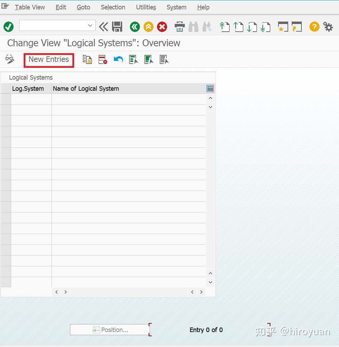The width and height of the screenshot is (339, 347).
Task: Open table column settings icon
Action: pyautogui.click(x=210, y=89)
